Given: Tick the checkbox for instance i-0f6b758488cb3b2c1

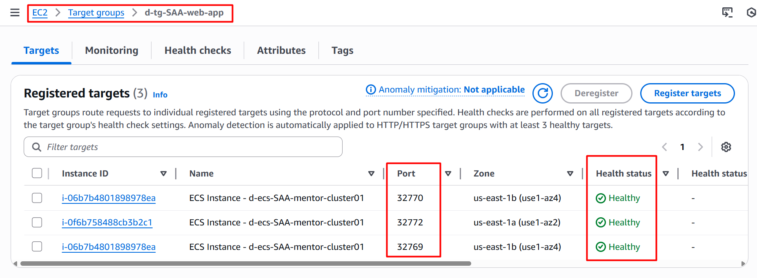Looking at the screenshot, I should coord(37,223).
